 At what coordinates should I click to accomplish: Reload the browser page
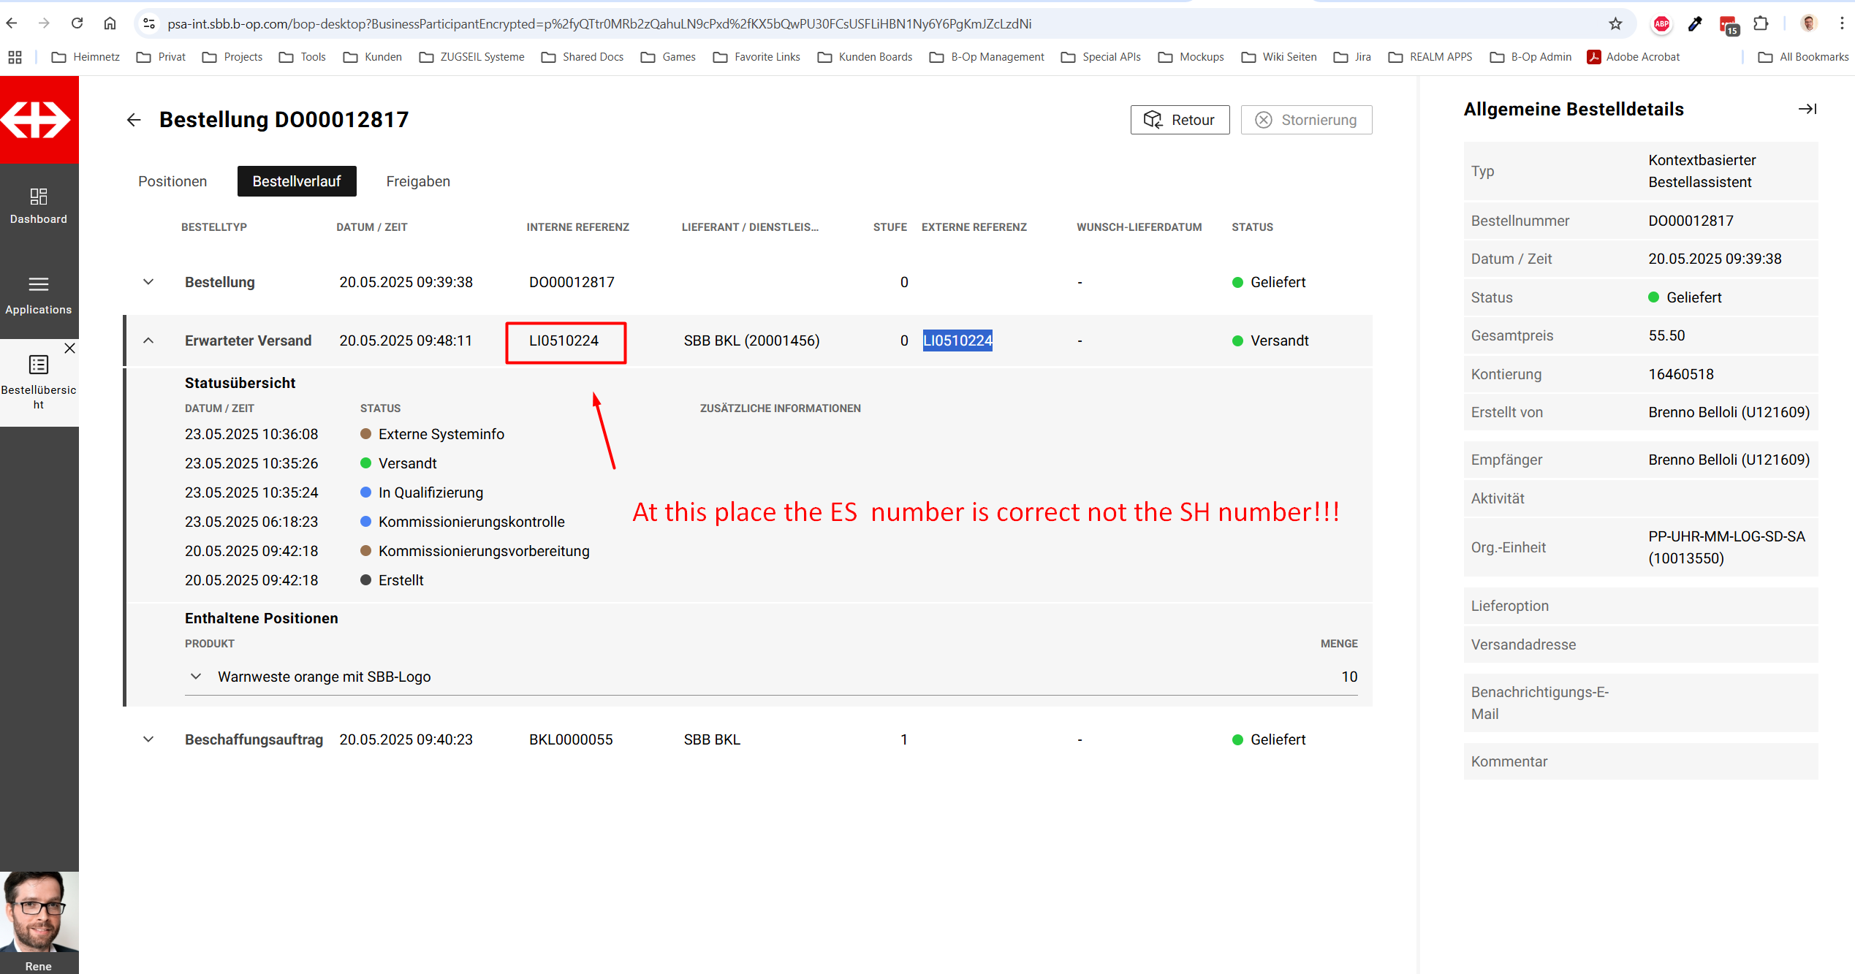click(x=77, y=23)
